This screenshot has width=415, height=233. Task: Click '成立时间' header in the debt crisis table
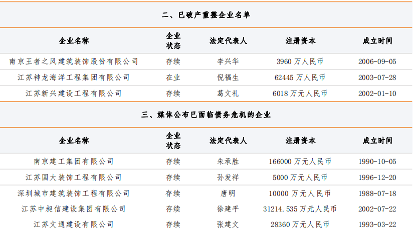[x=377, y=140]
